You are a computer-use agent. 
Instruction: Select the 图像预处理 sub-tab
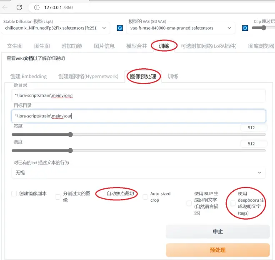(x=143, y=76)
